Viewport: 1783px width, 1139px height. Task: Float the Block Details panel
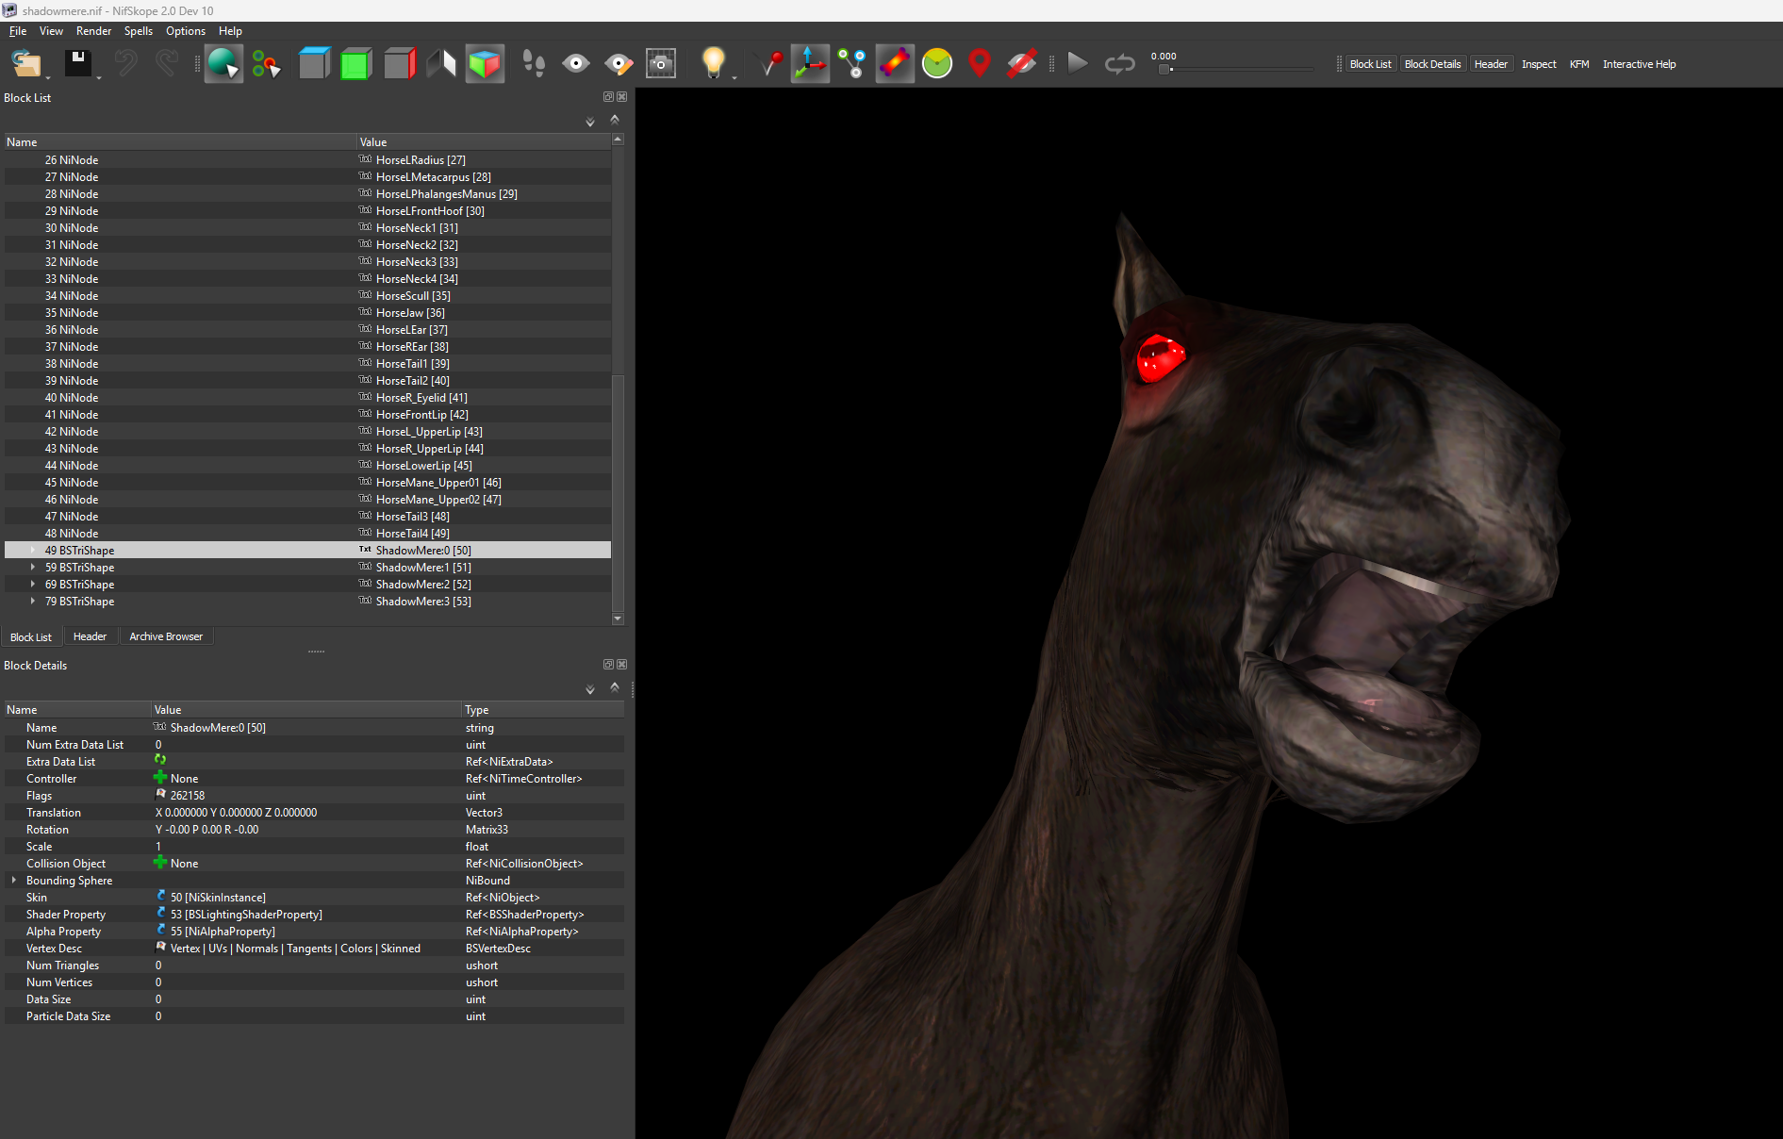(608, 665)
